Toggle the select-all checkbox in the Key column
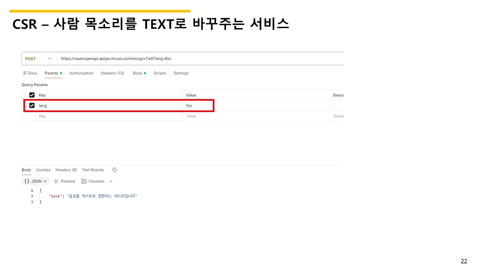Viewport: 478px width, 269px height. pos(32,95)
